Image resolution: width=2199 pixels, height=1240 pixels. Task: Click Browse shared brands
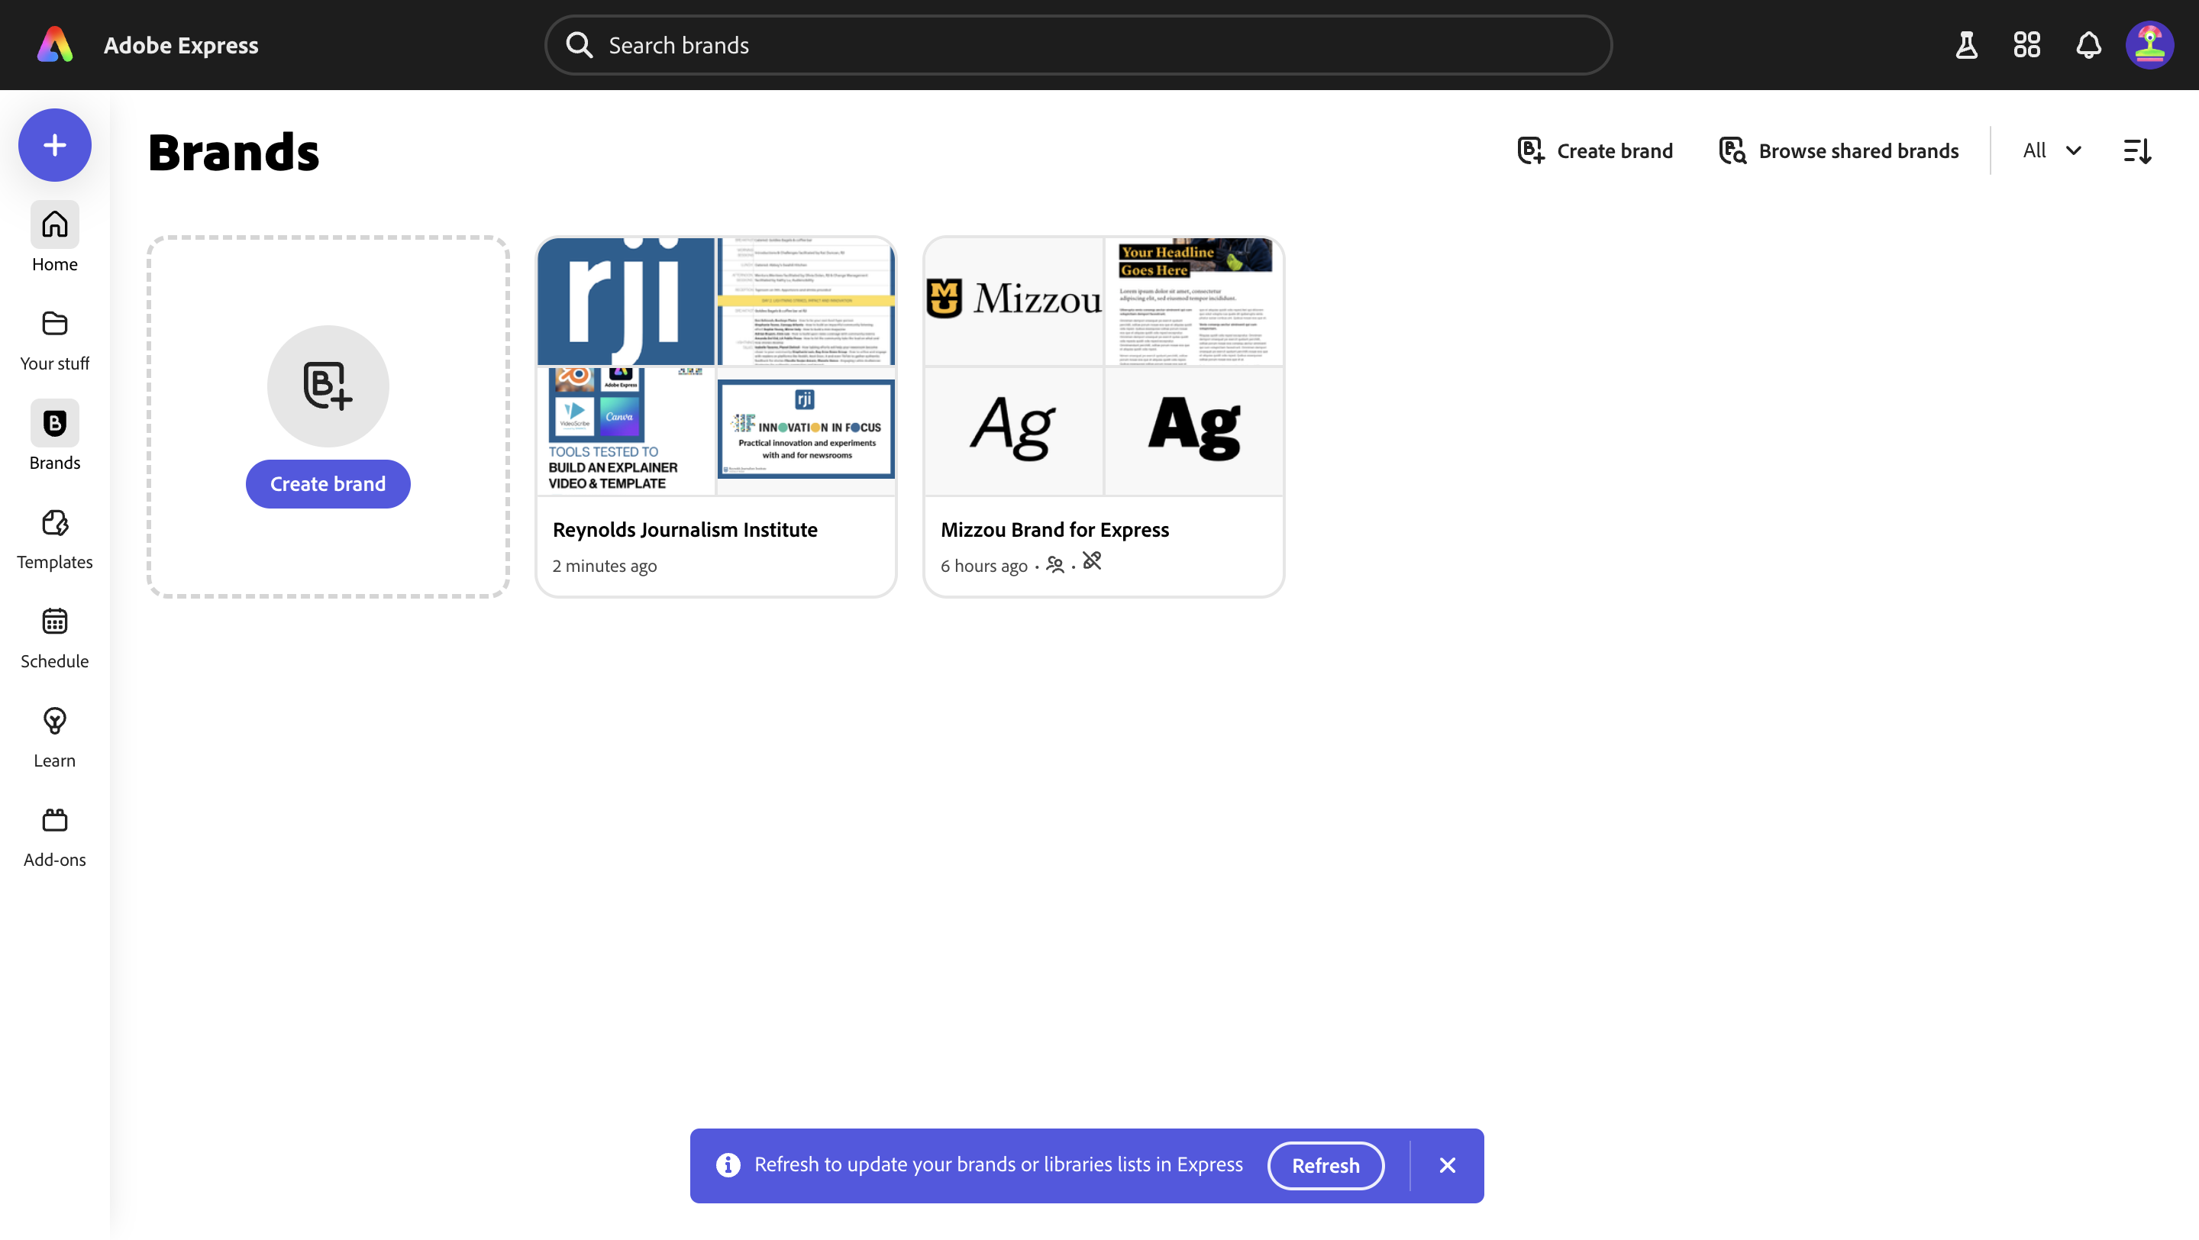(1839, 151)
